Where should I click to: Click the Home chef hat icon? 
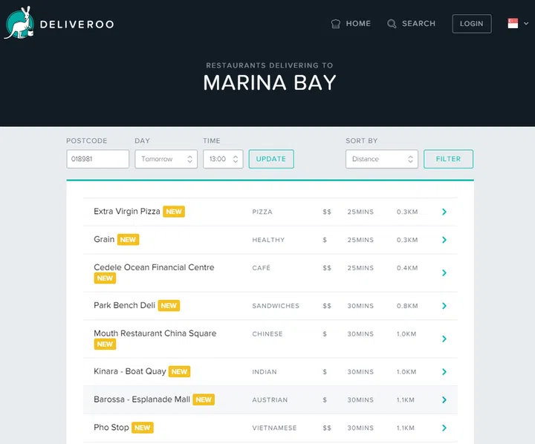click(336, 24)
